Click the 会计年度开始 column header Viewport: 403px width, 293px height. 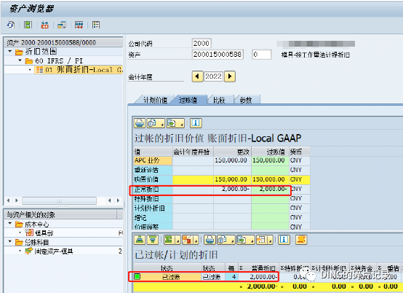coord(193,152)
